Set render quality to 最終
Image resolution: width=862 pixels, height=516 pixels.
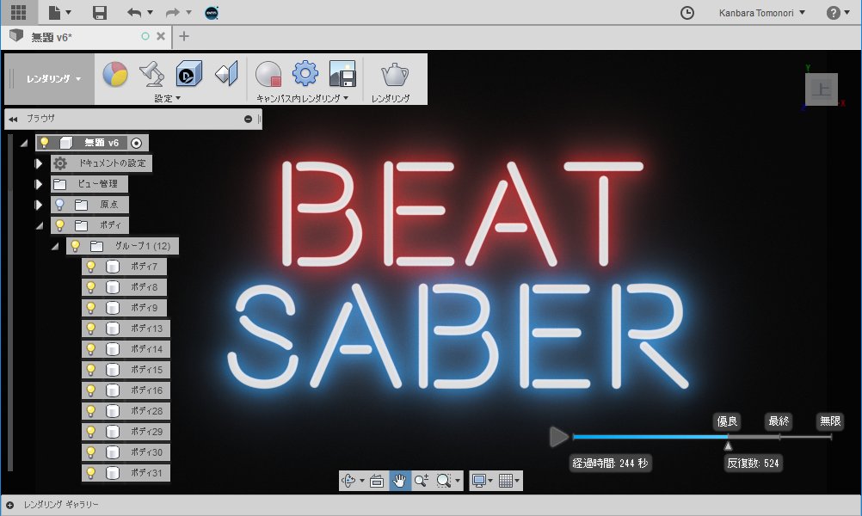click(x=779, y=421)
